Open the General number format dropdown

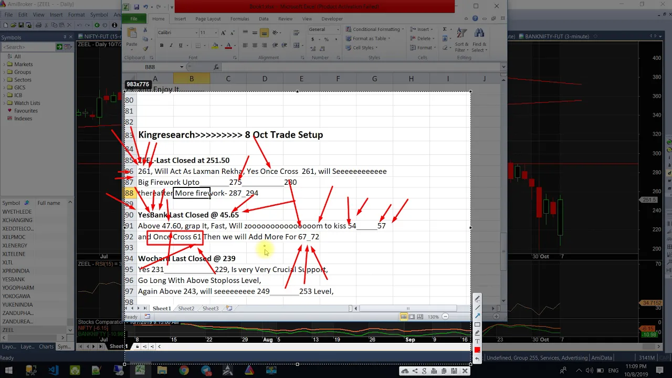click(x=338, y=29)
